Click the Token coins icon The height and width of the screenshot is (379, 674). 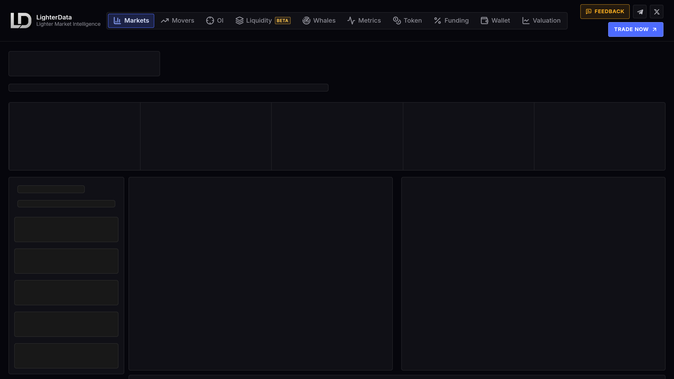[397, 21]
